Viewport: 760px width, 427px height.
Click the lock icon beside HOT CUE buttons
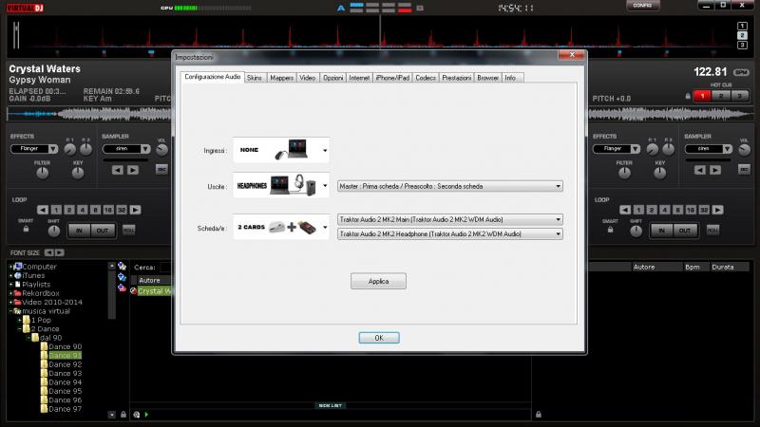click(x=688, y=96)
